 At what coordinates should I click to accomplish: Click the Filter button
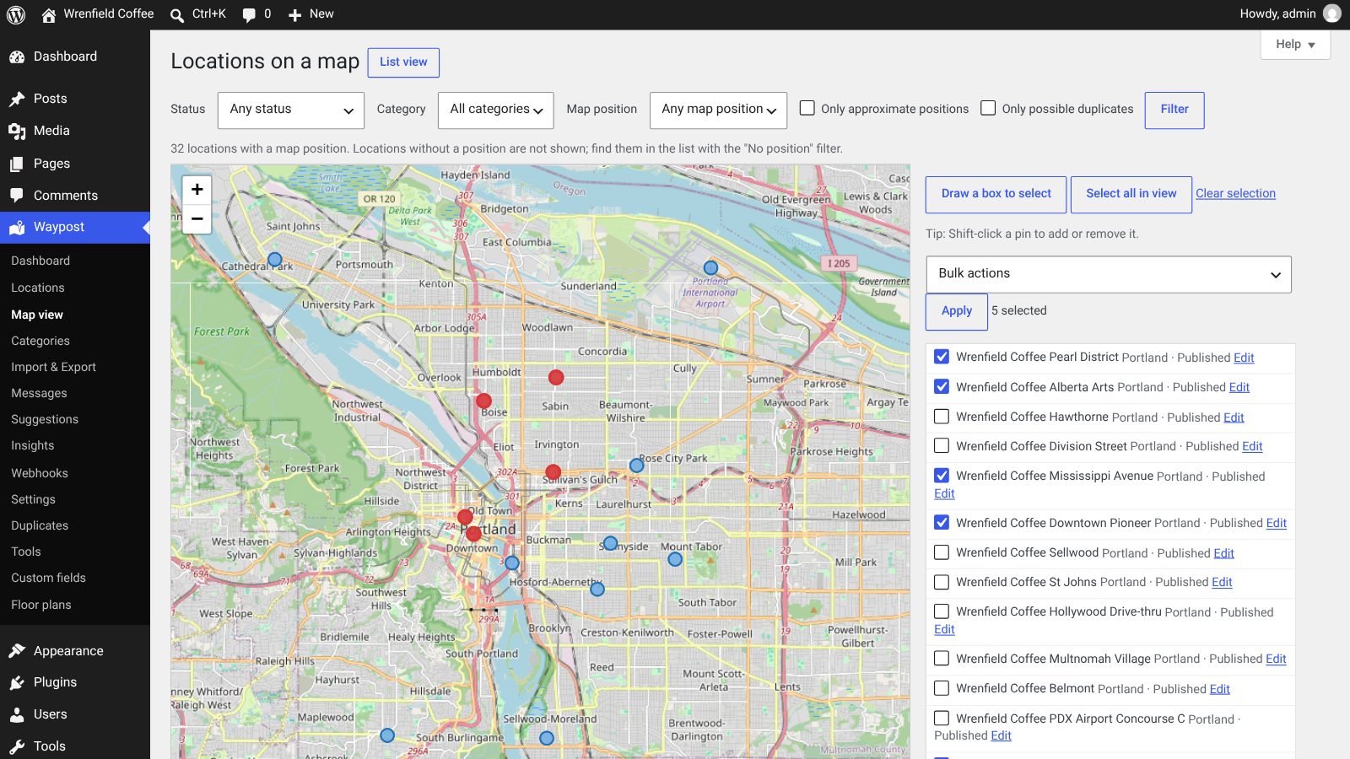[1174, 110]
